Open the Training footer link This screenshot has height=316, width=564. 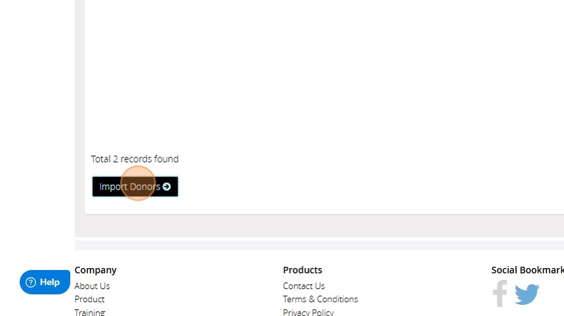(90, 312)
